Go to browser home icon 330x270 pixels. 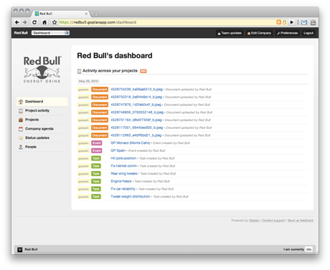point(44,22)
